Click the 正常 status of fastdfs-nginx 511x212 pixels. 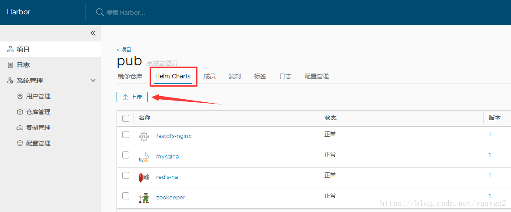pos(330,134)
